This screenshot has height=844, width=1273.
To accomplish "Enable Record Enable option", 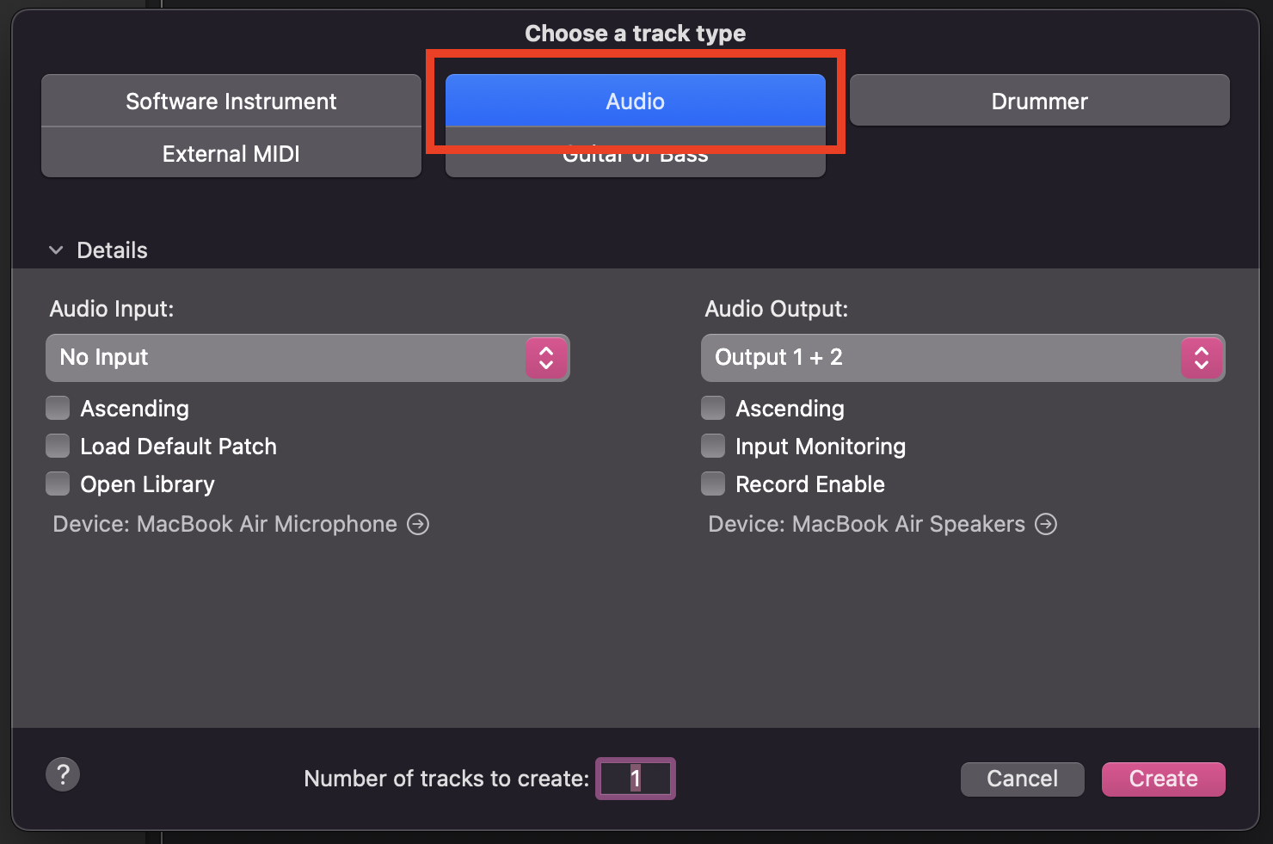I will click(712, 484).
